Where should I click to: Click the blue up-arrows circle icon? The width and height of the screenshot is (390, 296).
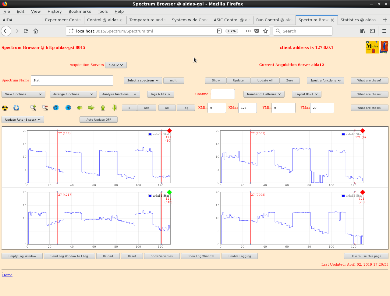pyautogui.click(x=68, y=108)
